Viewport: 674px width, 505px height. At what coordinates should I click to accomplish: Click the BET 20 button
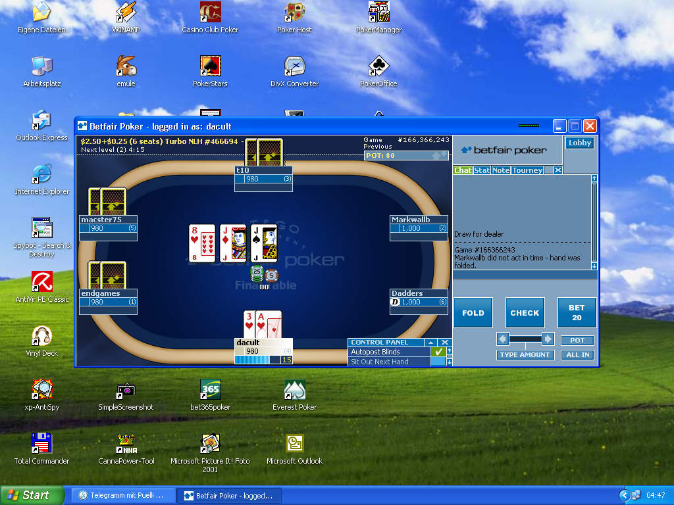[x=577, y=313]
